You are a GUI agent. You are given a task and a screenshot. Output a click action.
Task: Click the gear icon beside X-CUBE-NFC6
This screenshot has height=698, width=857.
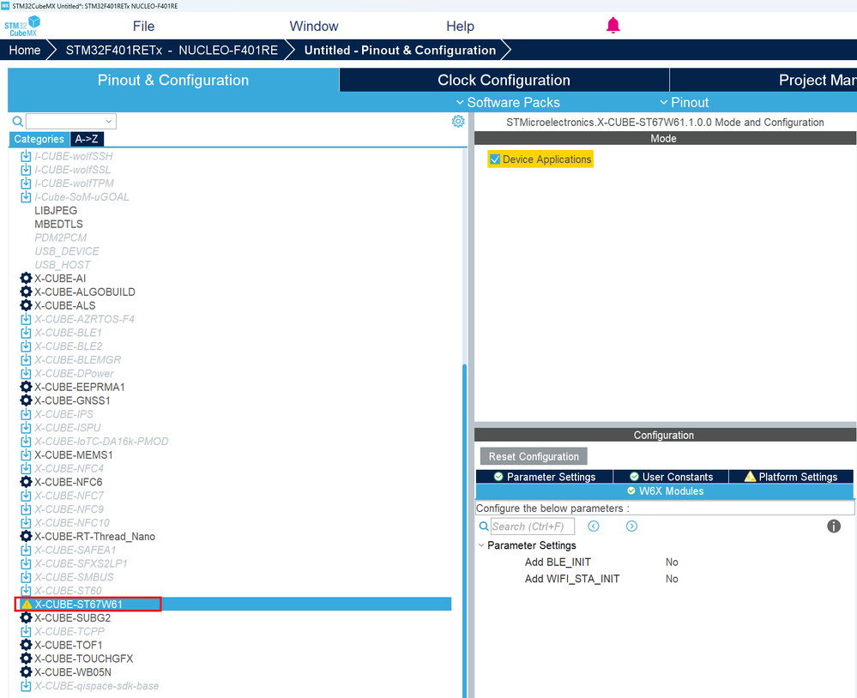(x=26, y=482)
